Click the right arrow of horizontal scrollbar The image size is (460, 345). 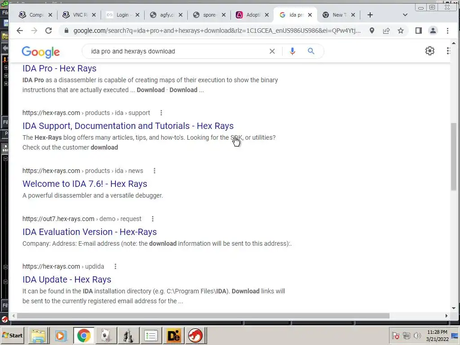pyautogui.click(x=446, y=316)
